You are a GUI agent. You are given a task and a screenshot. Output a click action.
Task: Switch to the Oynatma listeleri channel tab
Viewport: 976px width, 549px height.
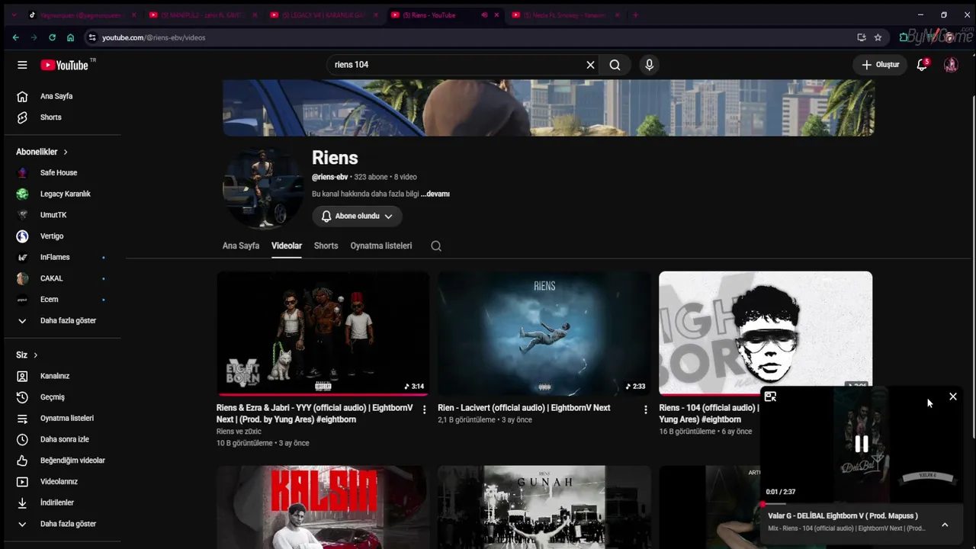click(381, 246)
